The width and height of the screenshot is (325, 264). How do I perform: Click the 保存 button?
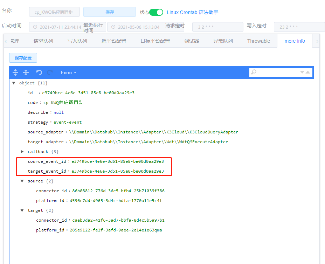110,12
